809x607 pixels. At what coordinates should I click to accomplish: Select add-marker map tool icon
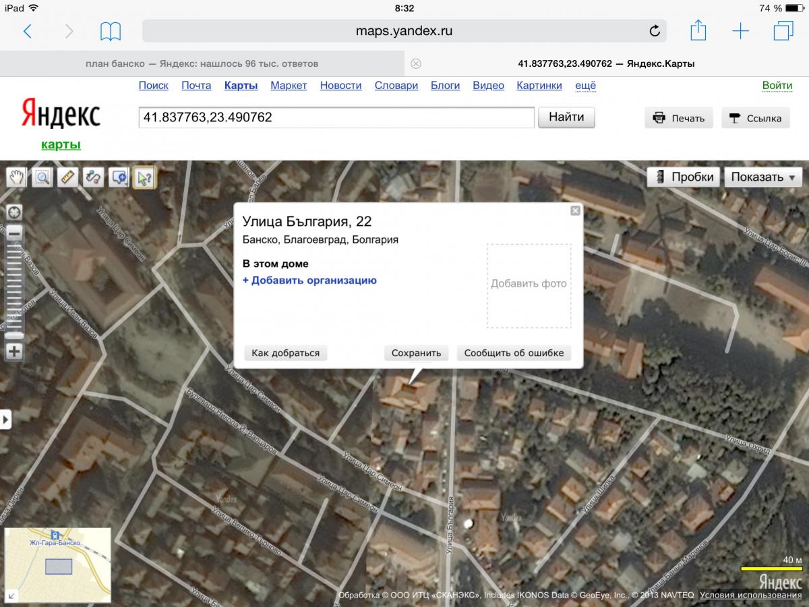[x=119, y=177]
